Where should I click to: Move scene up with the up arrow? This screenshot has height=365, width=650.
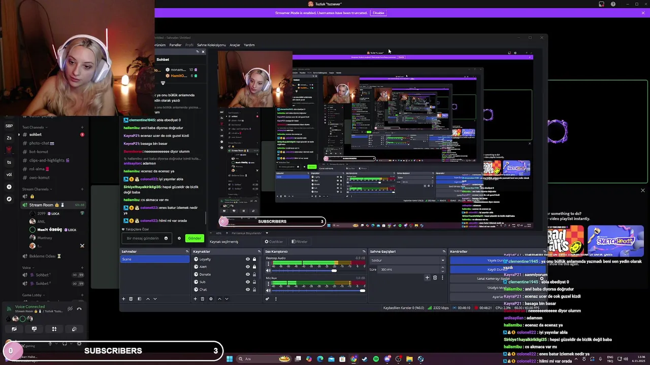click(148, 299)
